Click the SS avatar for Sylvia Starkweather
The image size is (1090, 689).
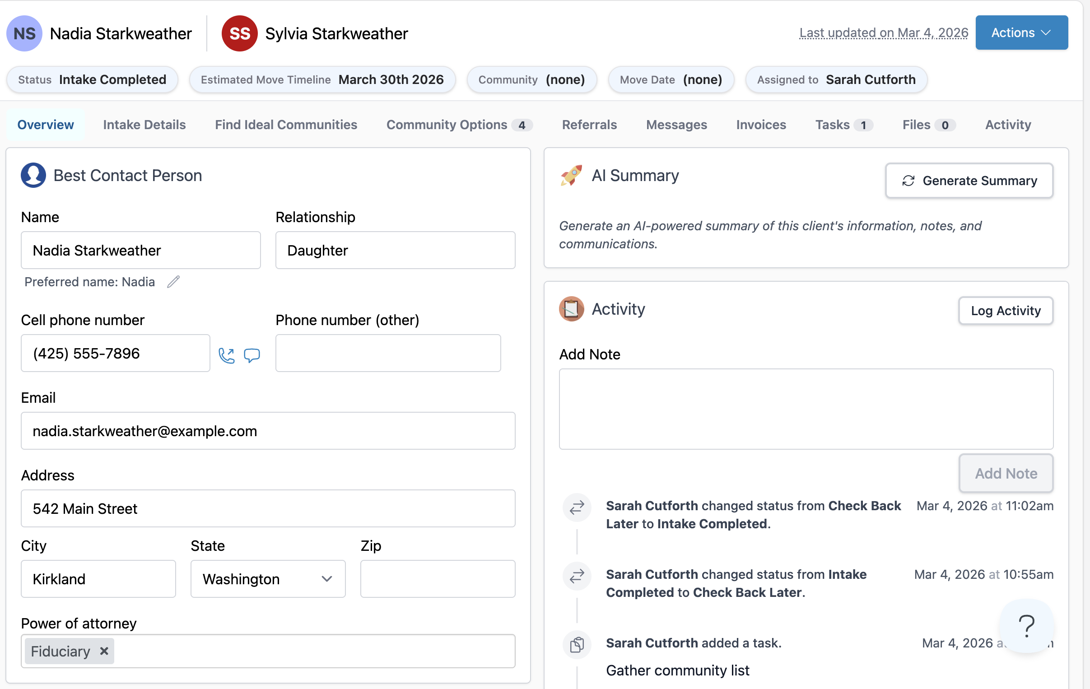coord(239,33)
